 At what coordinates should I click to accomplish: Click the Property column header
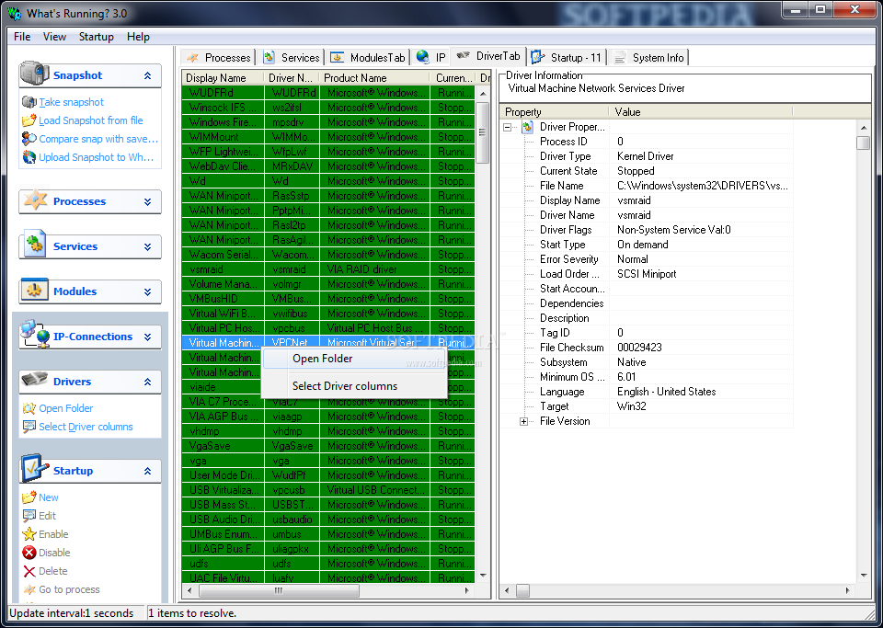(554, 111)
